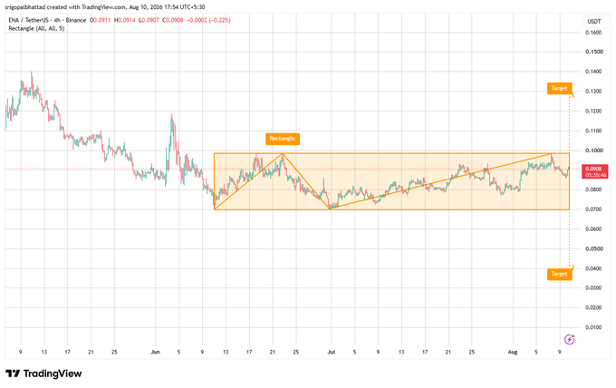This screenshot has height=388, width=616.
Task: Click the open value O0.0911
Action: 100,20
